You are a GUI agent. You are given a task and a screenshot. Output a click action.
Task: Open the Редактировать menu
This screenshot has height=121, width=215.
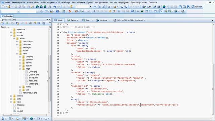click(18, 2)
